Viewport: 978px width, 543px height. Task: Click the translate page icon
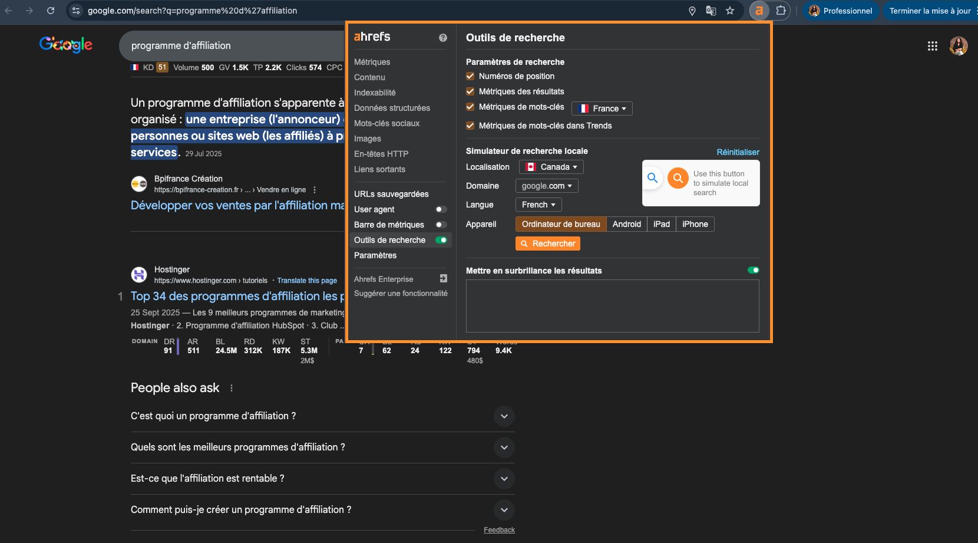711,11
